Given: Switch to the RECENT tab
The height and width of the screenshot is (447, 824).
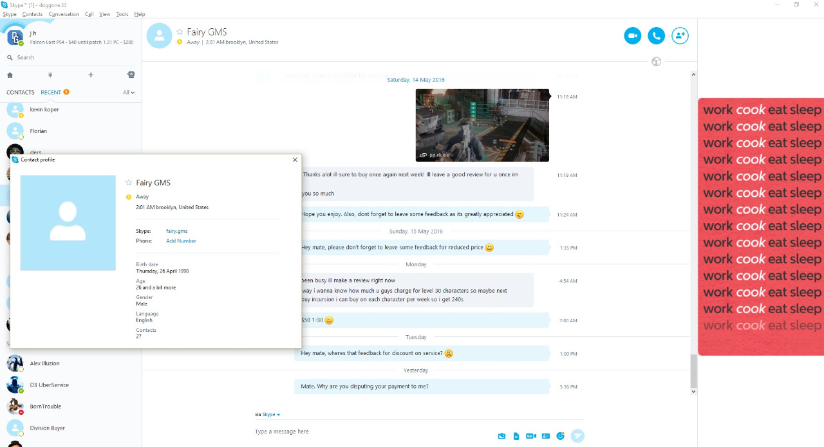Looking at the screenshot, I should (51, 93).
